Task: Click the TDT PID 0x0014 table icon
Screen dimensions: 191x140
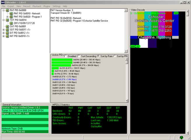Action: coord(7,20)
